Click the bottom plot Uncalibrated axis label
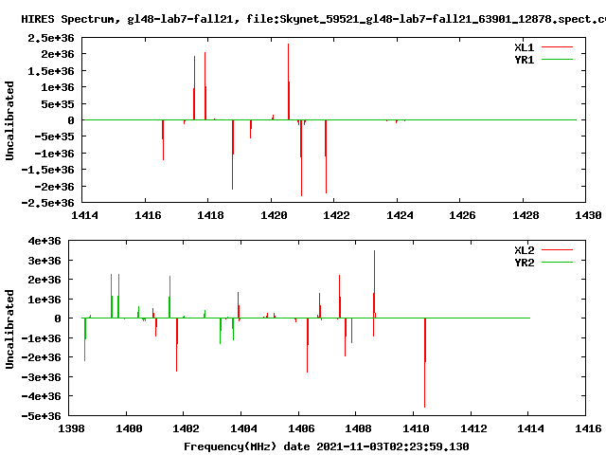The width and height of the screenshot is (606, 455). pos(9,329)
